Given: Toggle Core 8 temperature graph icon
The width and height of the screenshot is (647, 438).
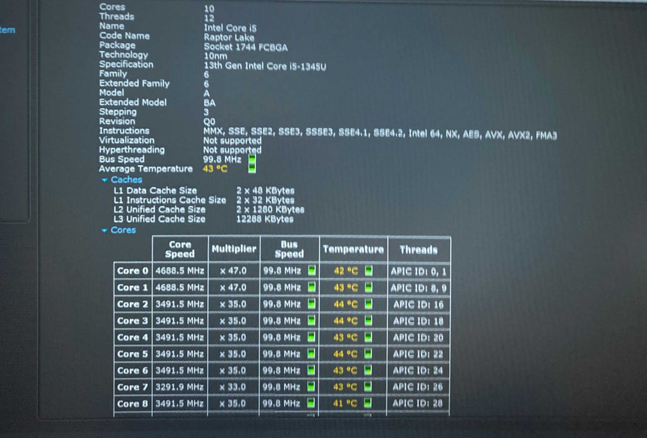Looking at the screenshot, I should pyautogui.click(x=368, y=404).
